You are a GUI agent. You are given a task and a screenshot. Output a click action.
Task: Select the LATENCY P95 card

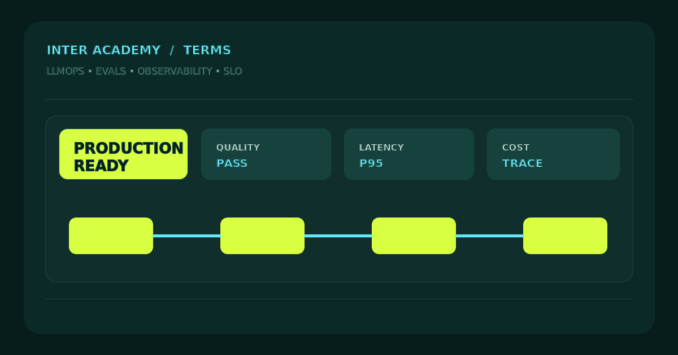point(409,154)
